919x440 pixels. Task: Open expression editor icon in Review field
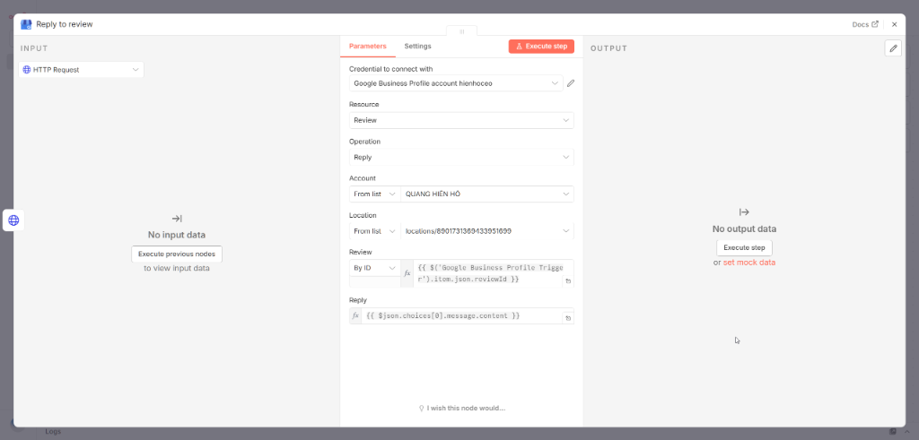pos(568,281)
